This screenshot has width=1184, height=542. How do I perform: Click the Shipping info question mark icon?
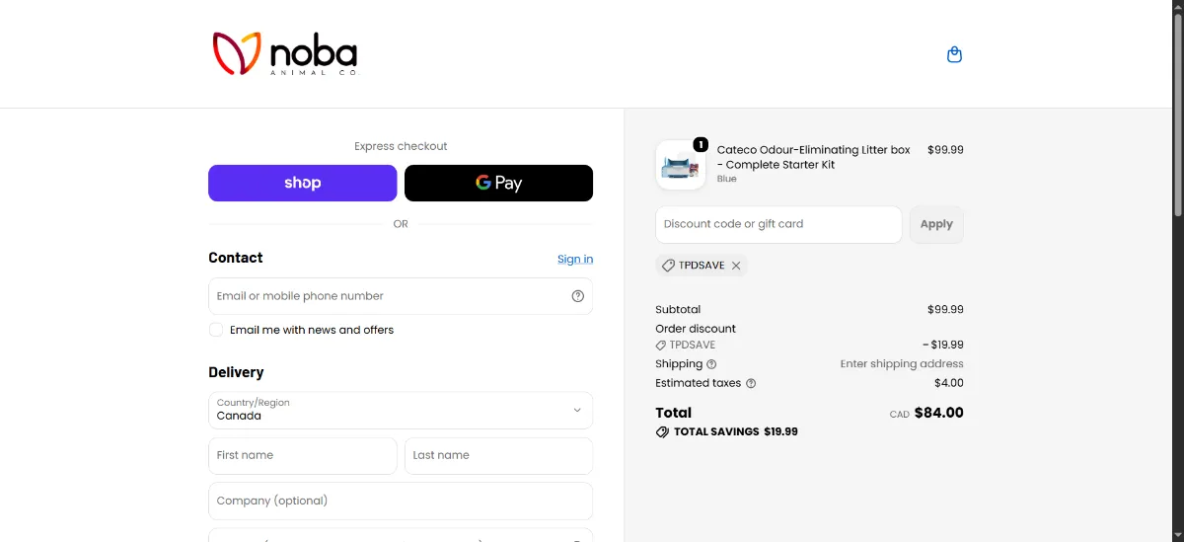(711, 364)
